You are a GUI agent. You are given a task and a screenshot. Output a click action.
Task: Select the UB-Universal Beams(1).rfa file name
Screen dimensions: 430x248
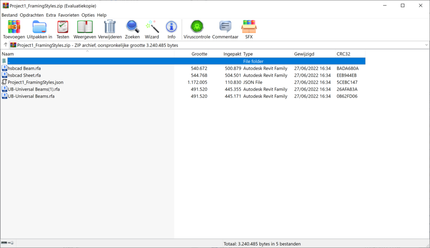[x=34, y=89]
